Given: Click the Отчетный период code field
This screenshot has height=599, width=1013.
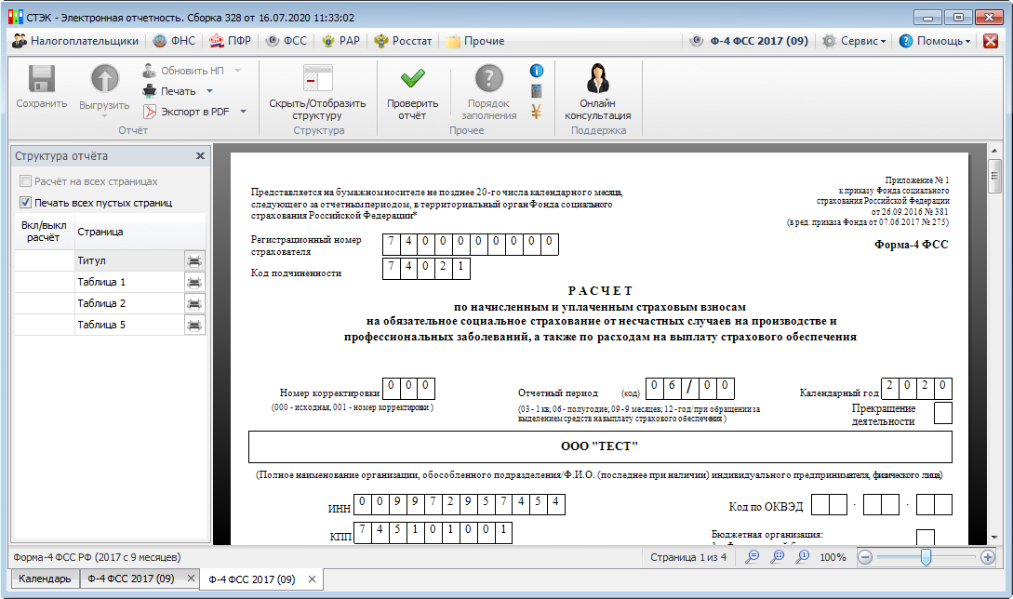Looking at the screenshot, I should (689, 389).
